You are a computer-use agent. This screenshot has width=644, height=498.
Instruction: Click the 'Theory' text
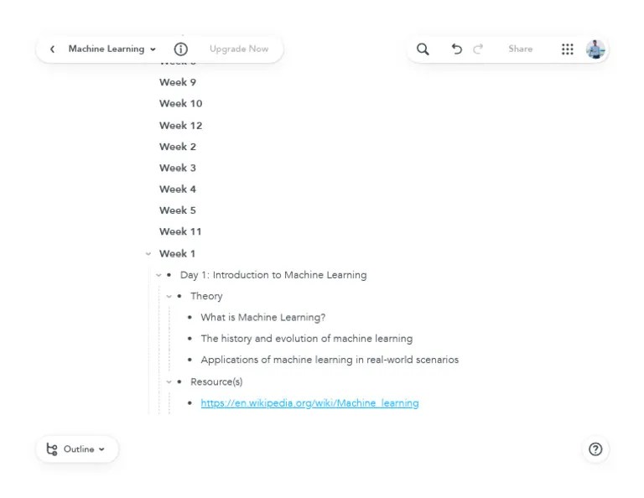(206, 297)
